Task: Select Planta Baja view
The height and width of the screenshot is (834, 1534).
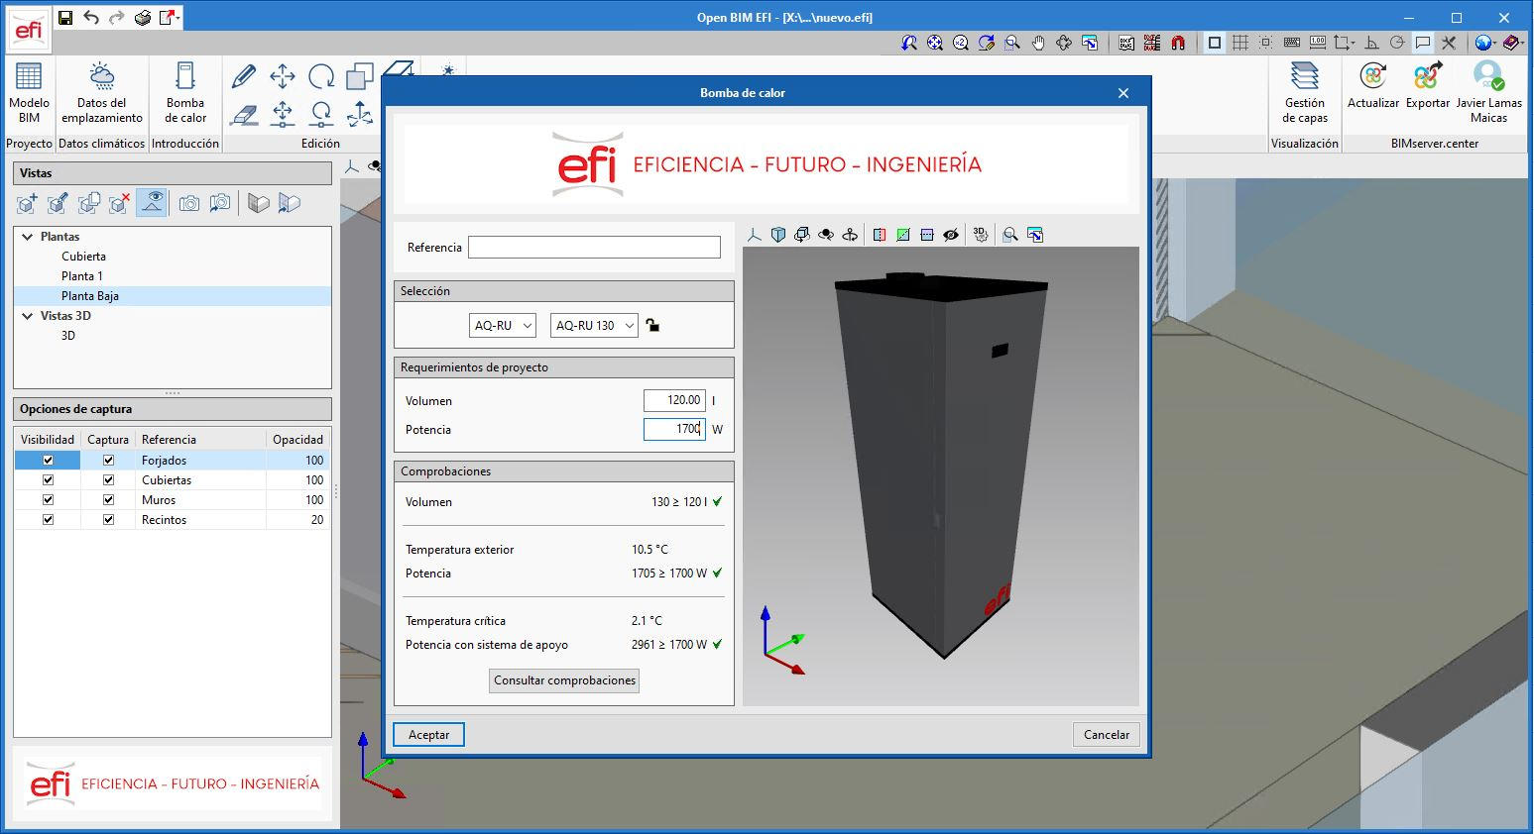Action: click(x=90, y=296)
